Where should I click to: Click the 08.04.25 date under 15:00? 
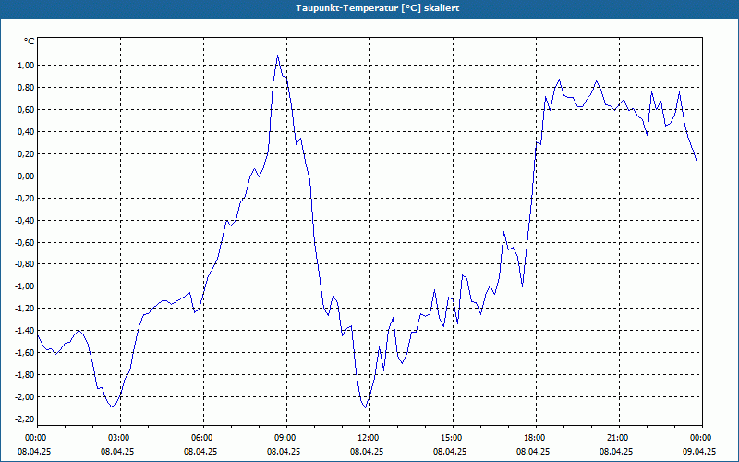click(451, 451)
